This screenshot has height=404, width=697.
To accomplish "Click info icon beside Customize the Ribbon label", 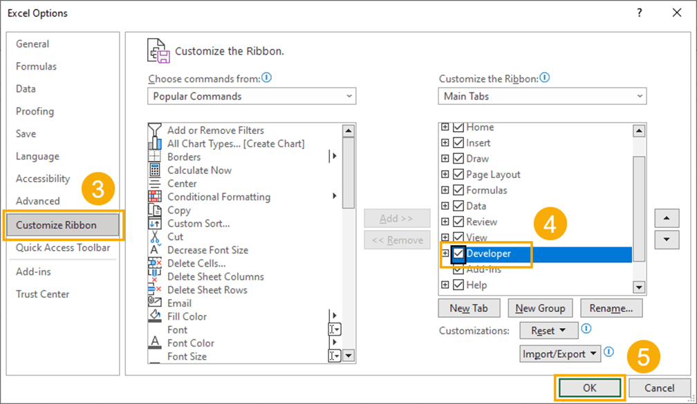I will (545, 77).
